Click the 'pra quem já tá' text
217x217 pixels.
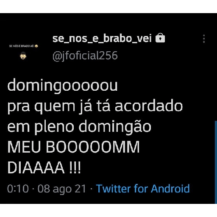tap(59, 106)
